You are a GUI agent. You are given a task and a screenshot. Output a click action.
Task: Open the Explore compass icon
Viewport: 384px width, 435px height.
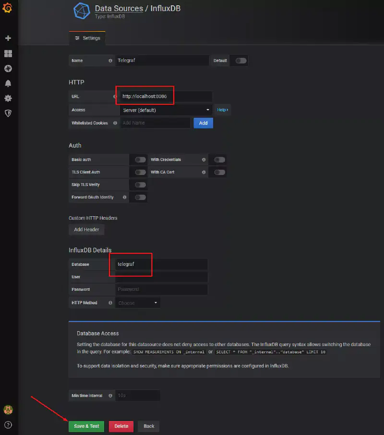[8, 68]
